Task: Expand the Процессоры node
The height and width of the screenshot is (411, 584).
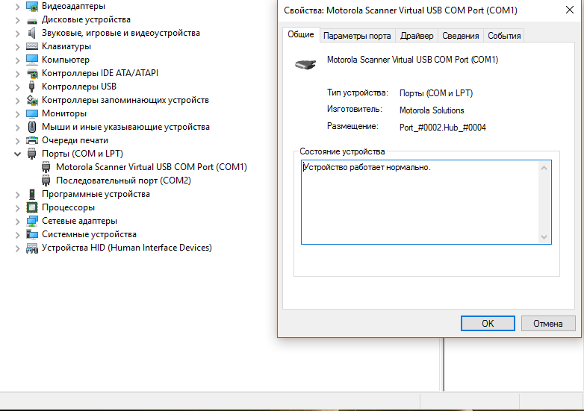Action: click(17, 208)
